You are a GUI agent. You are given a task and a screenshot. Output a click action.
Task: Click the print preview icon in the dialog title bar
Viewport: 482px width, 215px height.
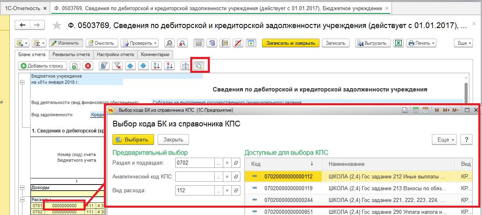click(x=405, y=110)
